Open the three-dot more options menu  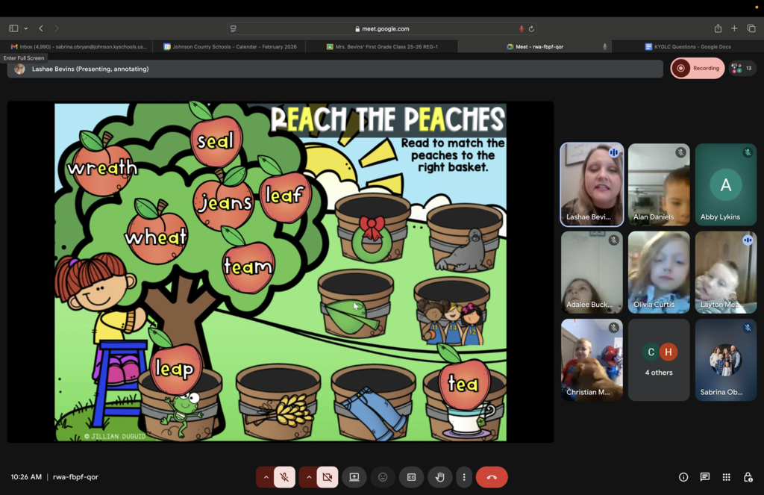[x=464, y=477]
